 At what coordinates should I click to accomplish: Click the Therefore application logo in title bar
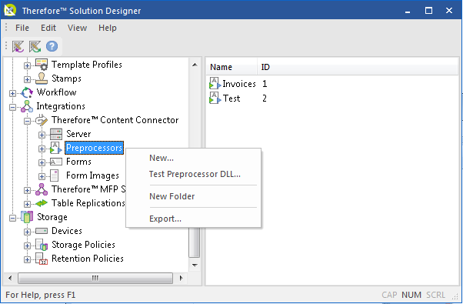10,11
